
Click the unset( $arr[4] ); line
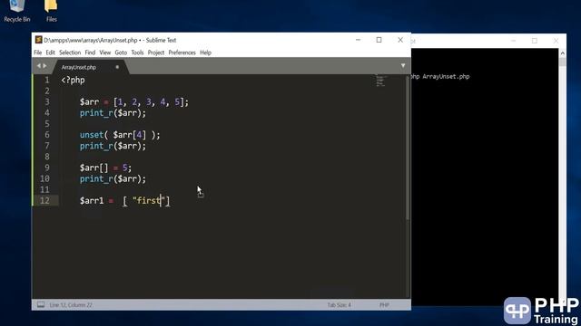pos(120,135)
